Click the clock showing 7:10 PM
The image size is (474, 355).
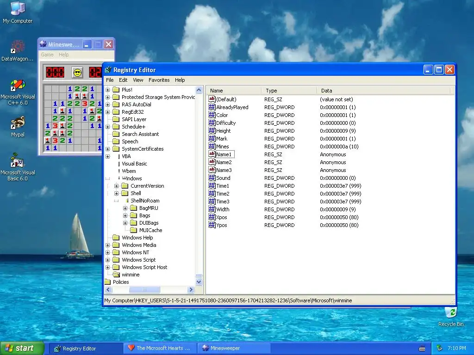click(456, 348)
